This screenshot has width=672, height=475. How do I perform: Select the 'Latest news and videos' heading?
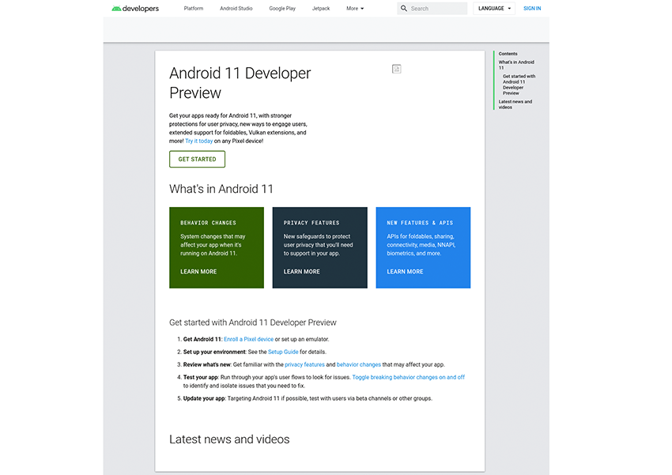(x=229, y=439)
